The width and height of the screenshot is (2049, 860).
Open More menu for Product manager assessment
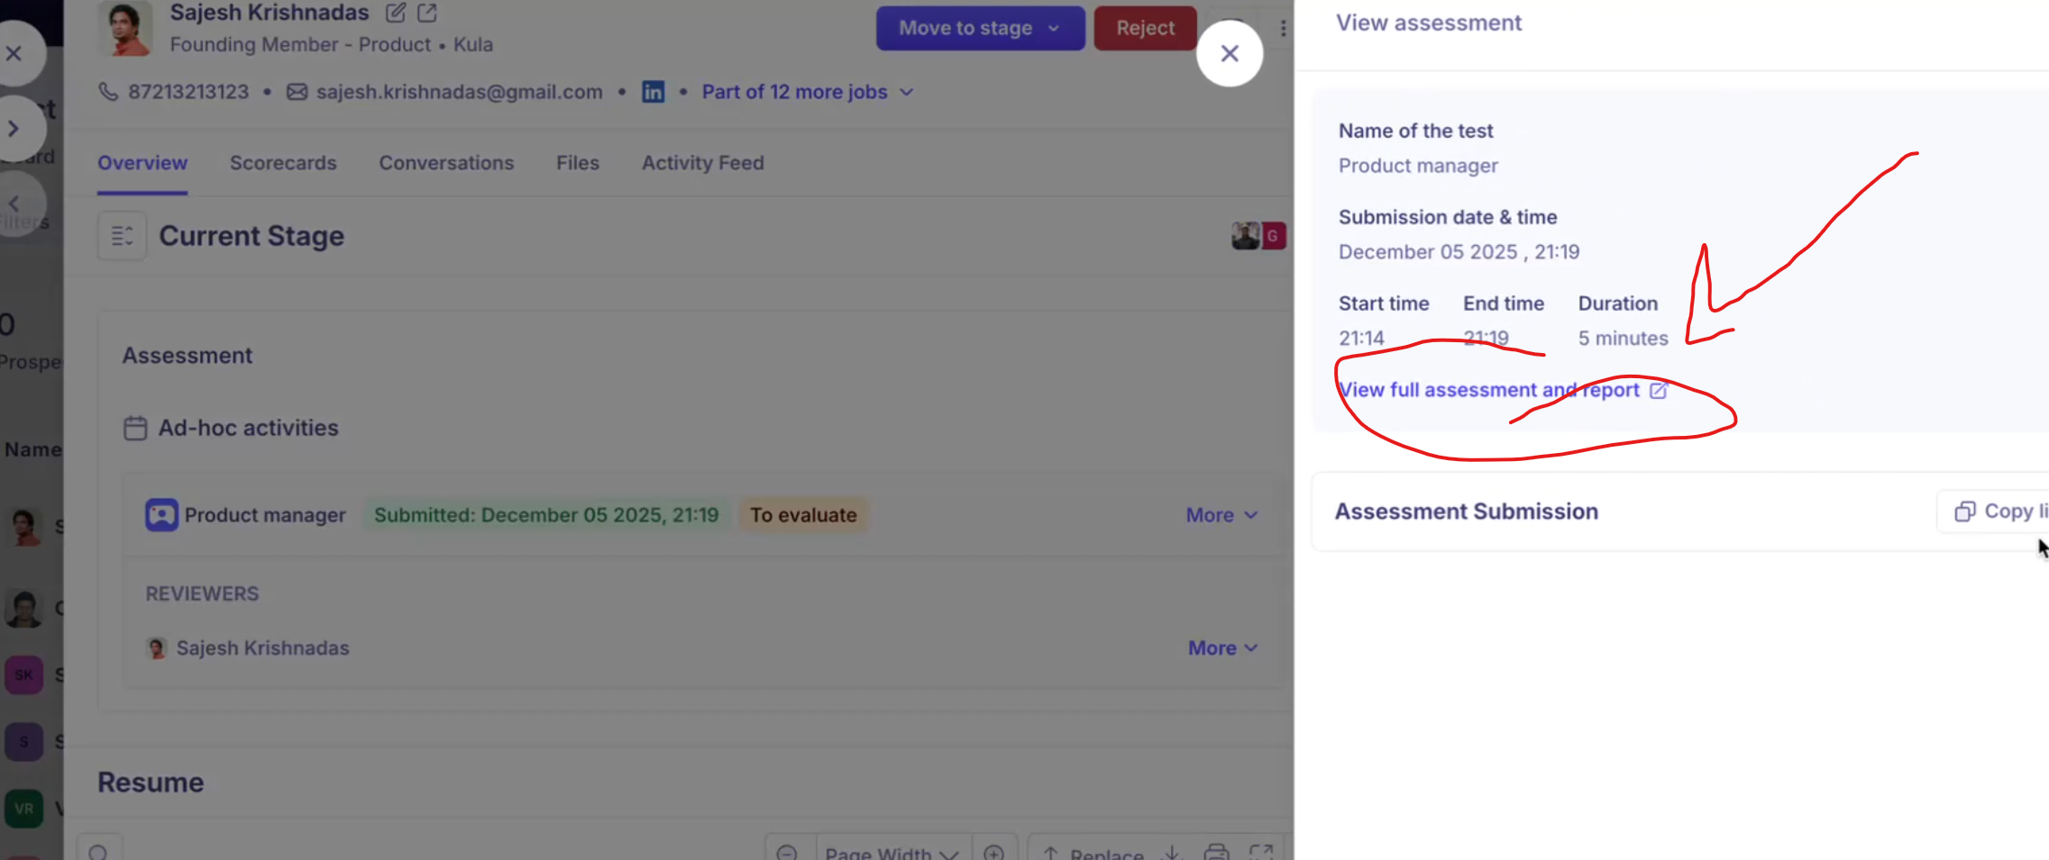pyautogui.click(x=1221, y=515)
